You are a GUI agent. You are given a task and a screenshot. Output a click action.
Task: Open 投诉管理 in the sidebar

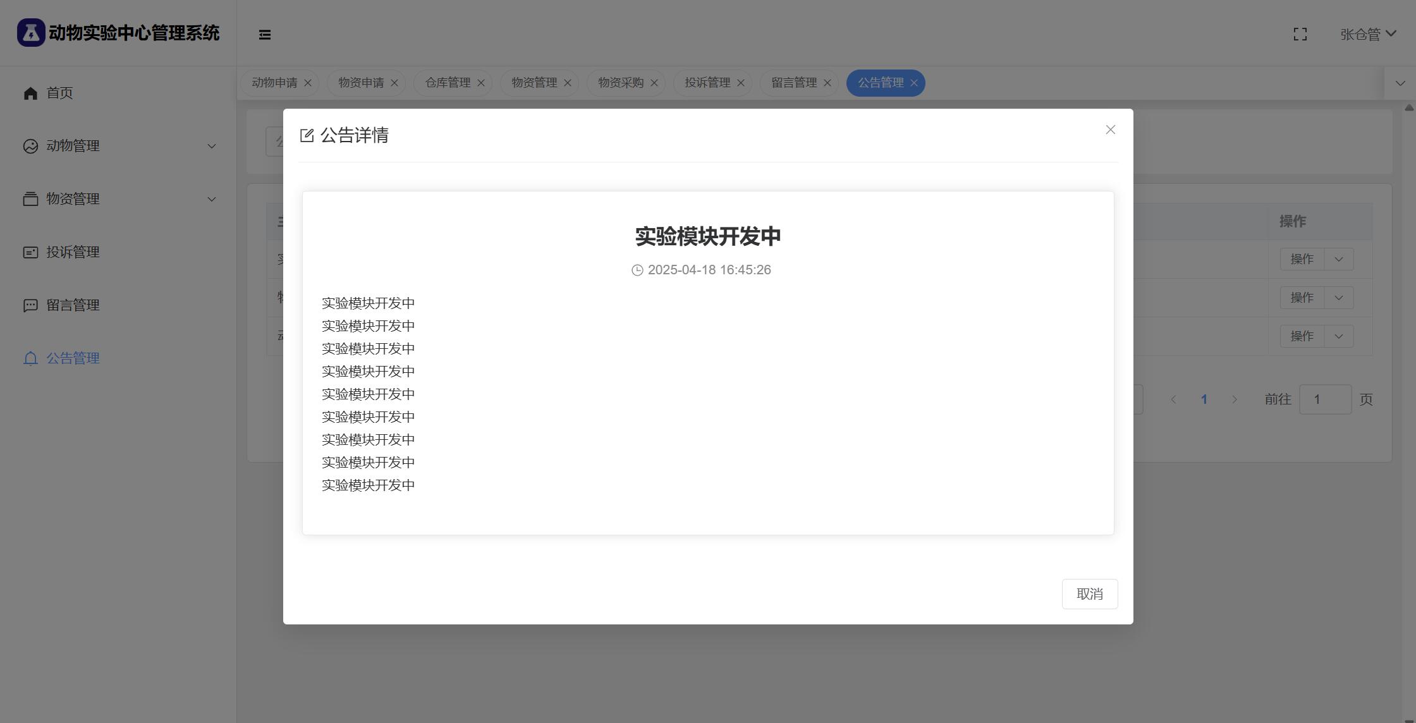[x=73, y=252]
